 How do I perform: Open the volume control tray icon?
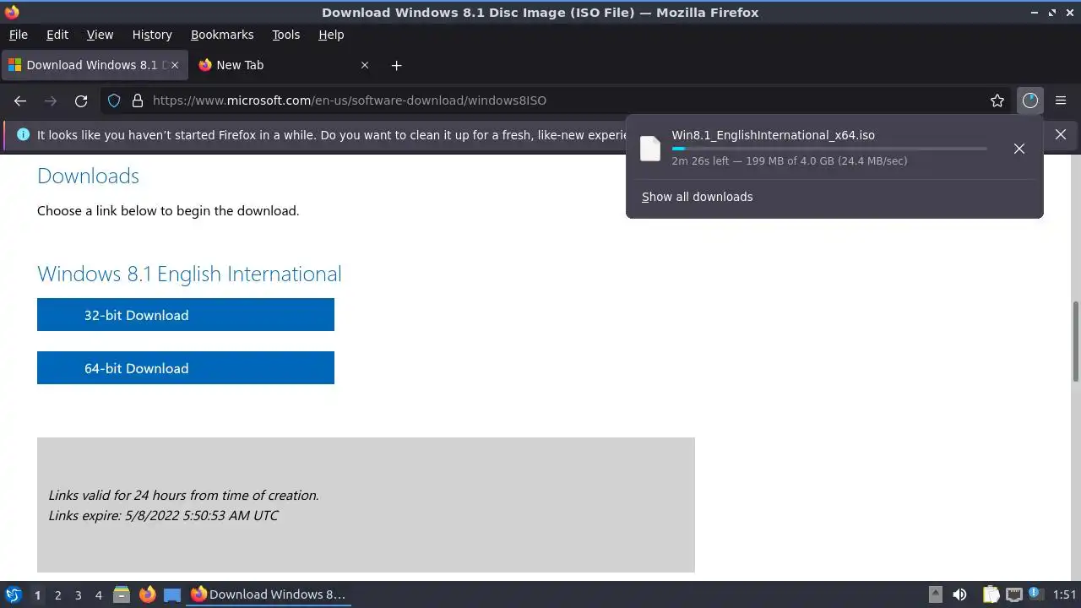tap(959, 594)
